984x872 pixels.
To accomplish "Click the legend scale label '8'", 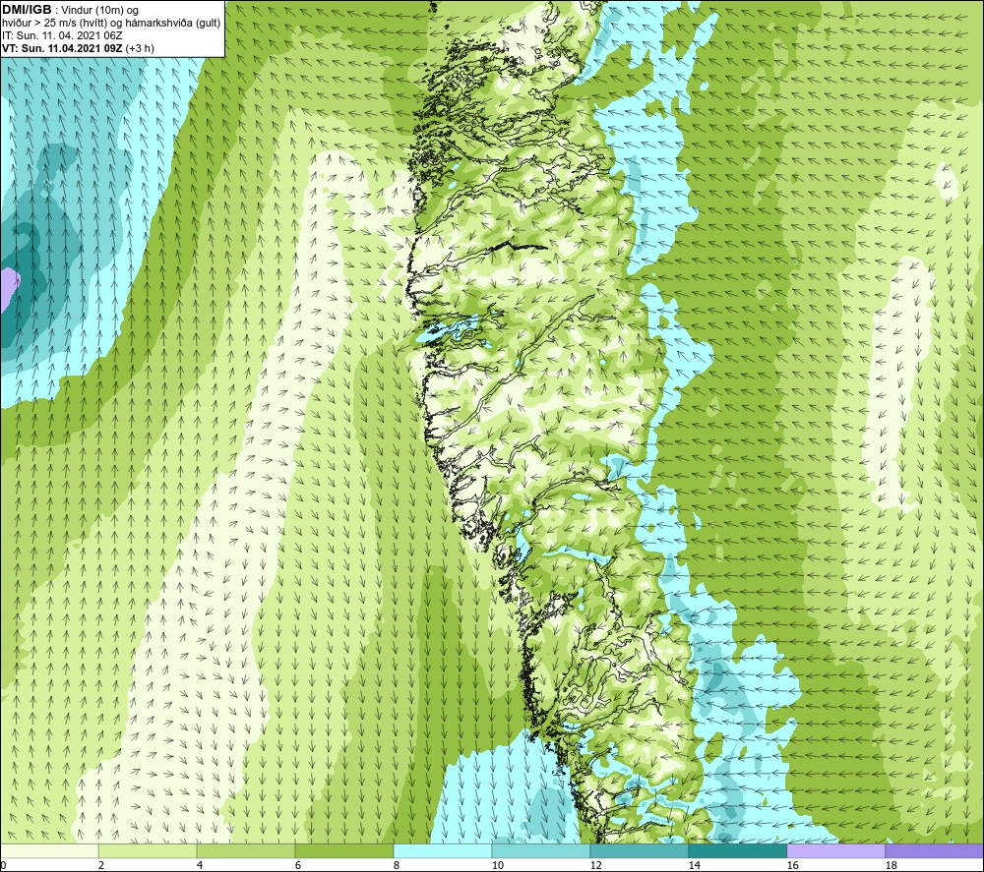I will point(396,865).
